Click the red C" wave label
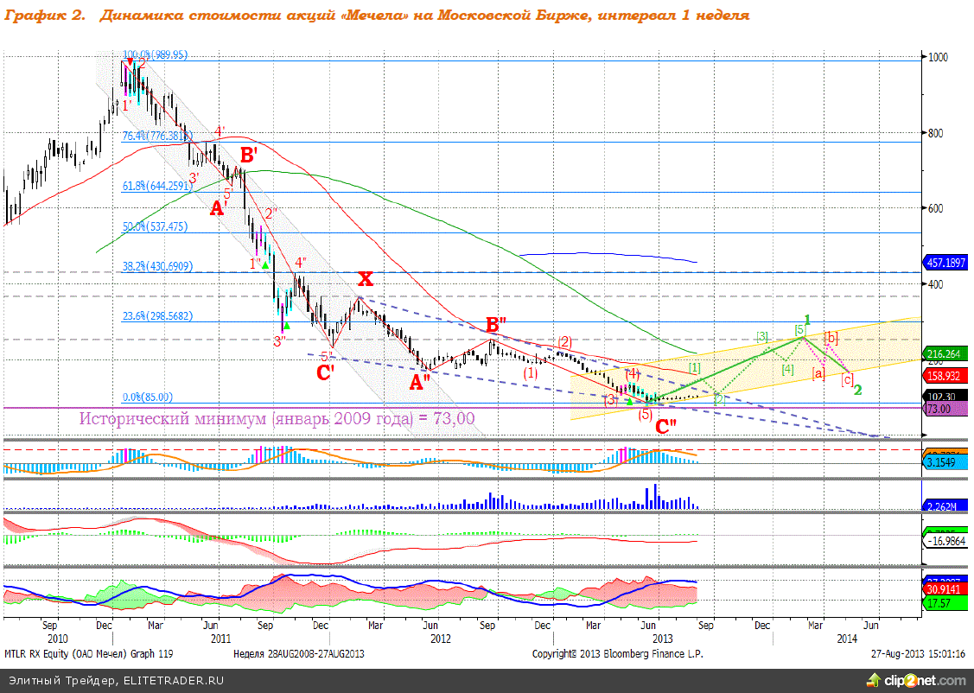The height and width of the screenshot is (693, 974). click(x=665, y=426)
